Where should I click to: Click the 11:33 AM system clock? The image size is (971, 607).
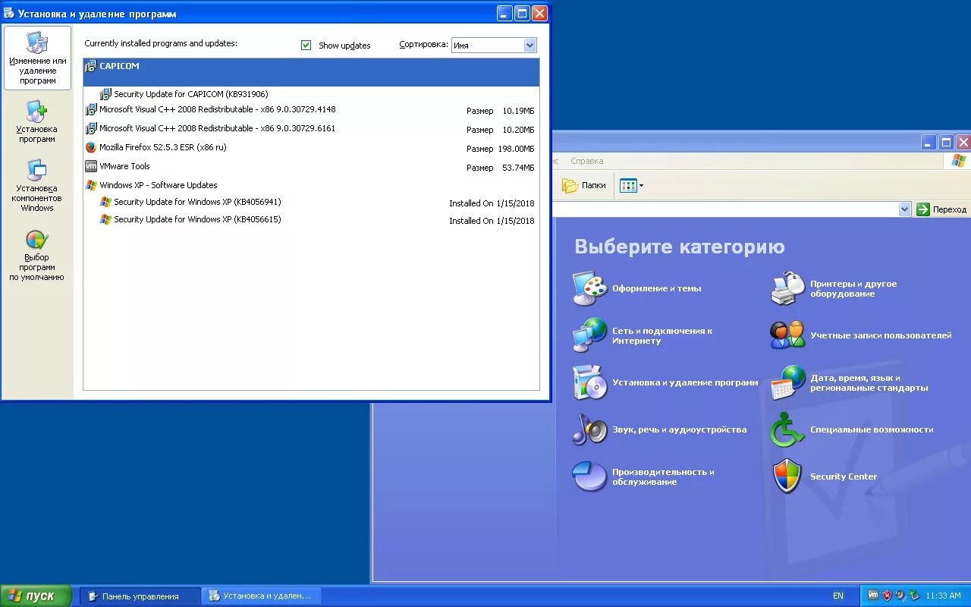tap(943, 596)
